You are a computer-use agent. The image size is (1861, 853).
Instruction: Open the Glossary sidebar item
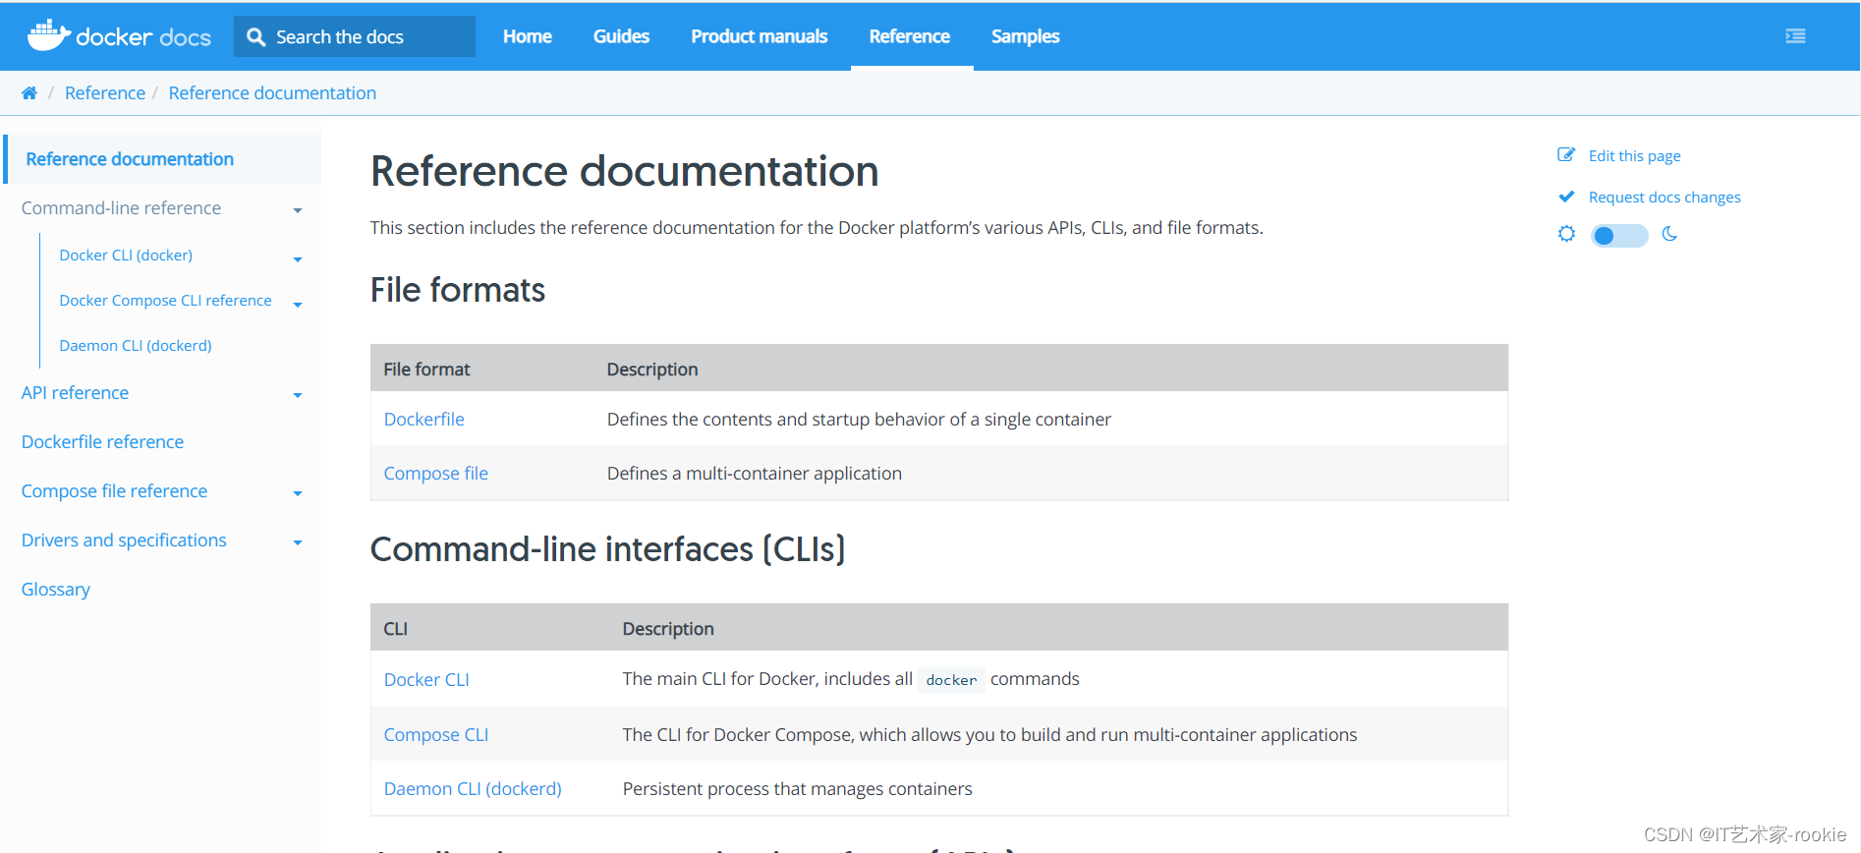coord(56,590)
